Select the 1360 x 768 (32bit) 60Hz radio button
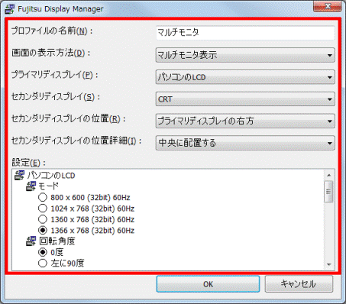The width and height of the screenshot is (346, 304). (43, 219)
